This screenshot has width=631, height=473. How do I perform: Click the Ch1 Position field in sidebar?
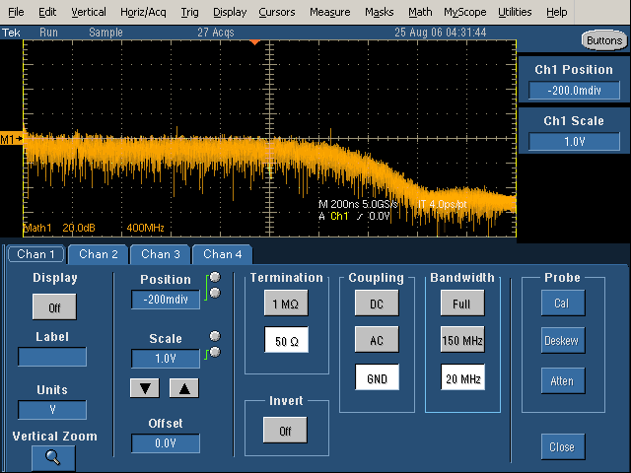pyautogui.click(x=574, y=91)
